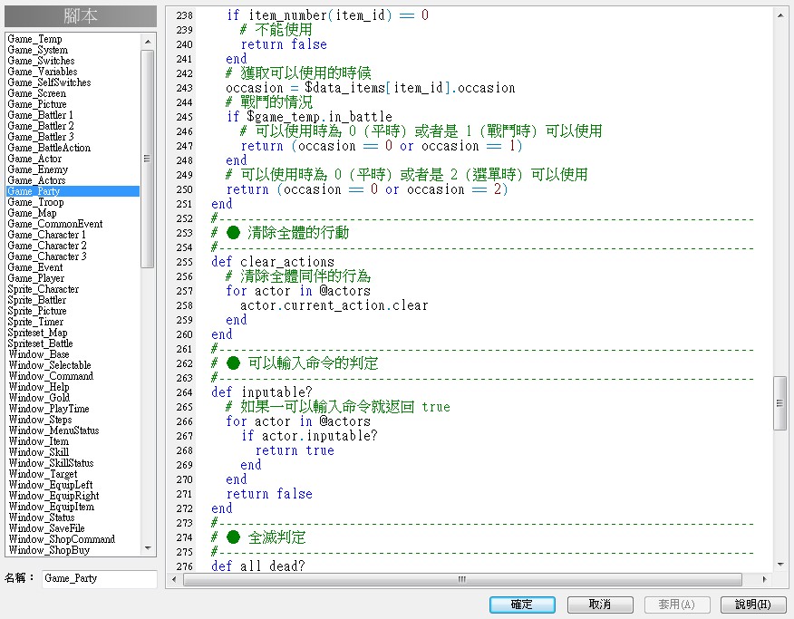Click the code editor scroll-up arrow
Screen dimensions: 794x619
pos(780,15)
